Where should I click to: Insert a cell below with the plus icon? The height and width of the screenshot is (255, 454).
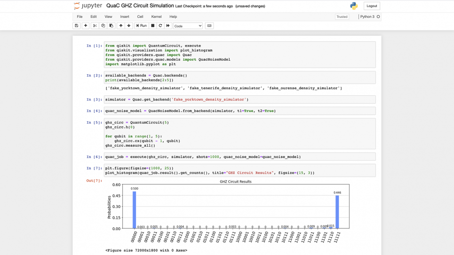(86, 26)
